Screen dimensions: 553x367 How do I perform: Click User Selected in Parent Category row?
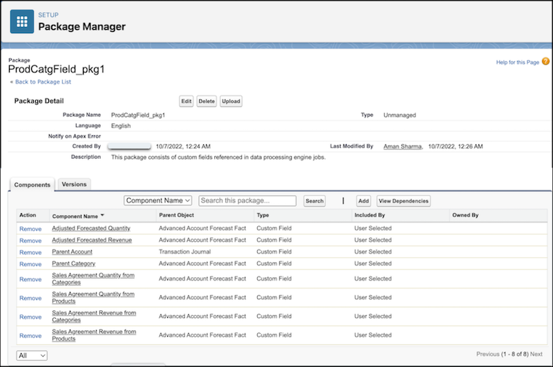coord(373,263)
